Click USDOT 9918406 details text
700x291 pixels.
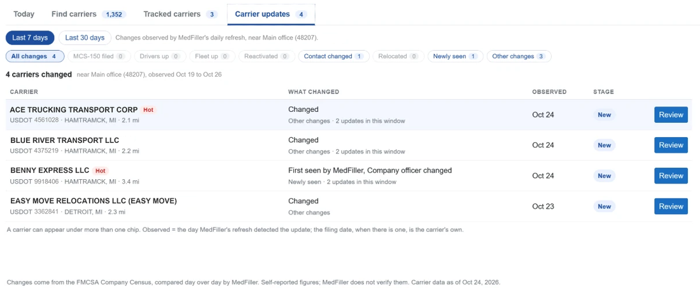(74, 181)
